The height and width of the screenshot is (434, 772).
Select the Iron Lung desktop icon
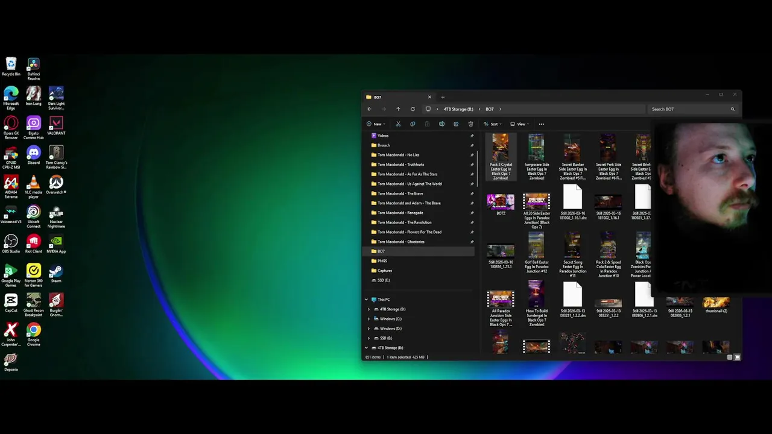34,96
